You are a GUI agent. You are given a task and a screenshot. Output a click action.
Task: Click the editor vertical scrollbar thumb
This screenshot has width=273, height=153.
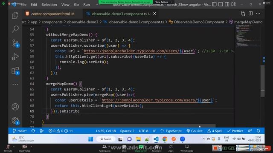(x=263, y=81)
